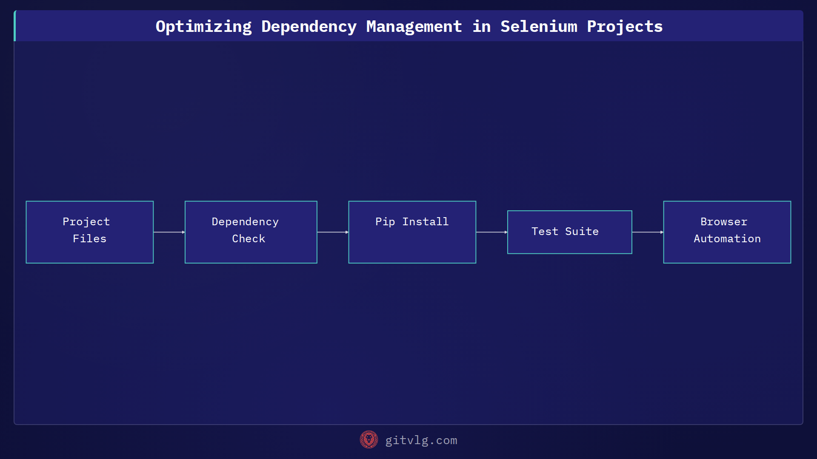
Task: Click the title 'Optimizing Dependency Management in Selenium Projects'
Action: 409,26
